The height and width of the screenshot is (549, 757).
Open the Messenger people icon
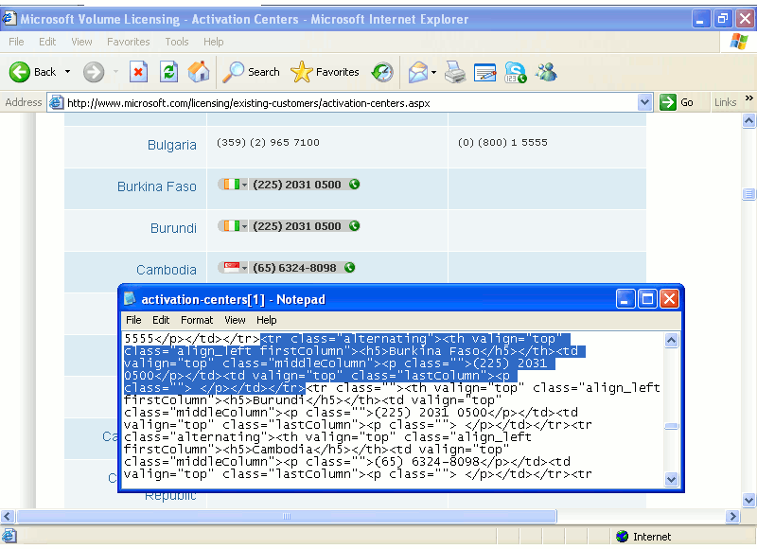click(x=546, y=73)
